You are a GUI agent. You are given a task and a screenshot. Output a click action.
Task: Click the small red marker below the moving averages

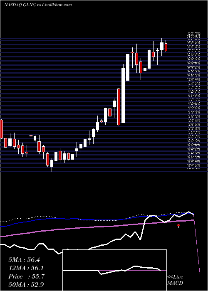pos(178,225)
